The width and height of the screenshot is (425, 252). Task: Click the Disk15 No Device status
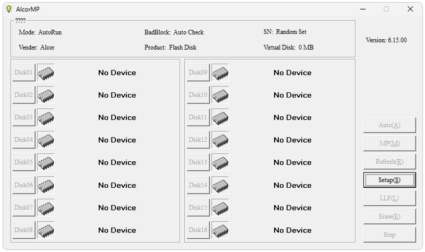pyautogui.click(x=292, y=207)
